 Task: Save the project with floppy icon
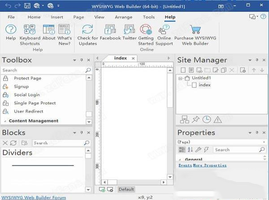(x=27, y=6)
